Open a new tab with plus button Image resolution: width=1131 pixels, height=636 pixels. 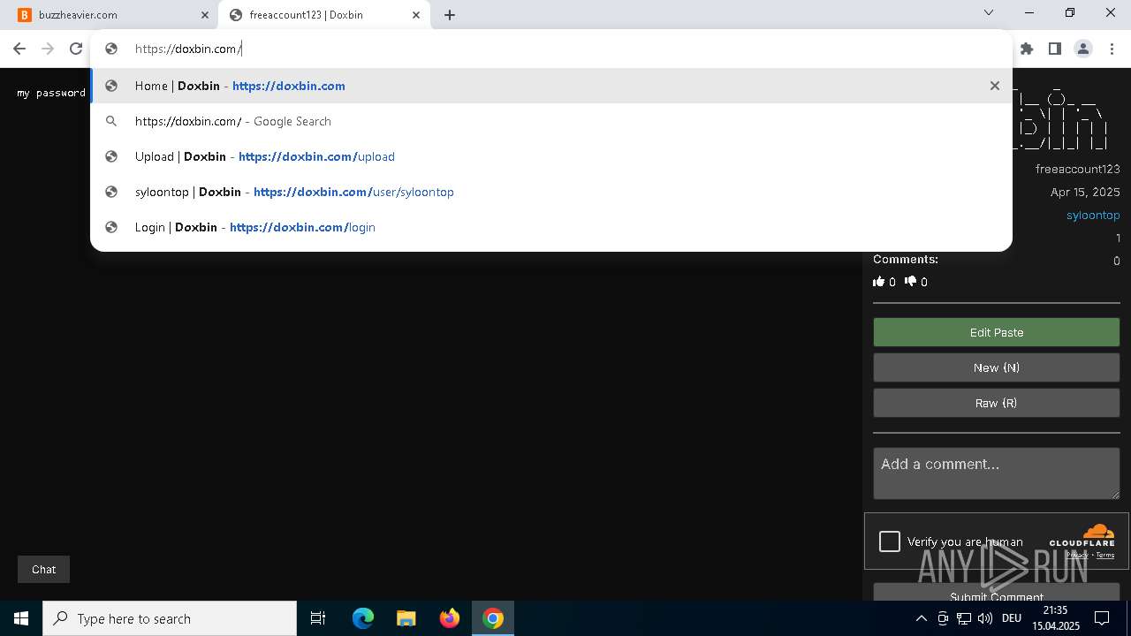(450, 15)
